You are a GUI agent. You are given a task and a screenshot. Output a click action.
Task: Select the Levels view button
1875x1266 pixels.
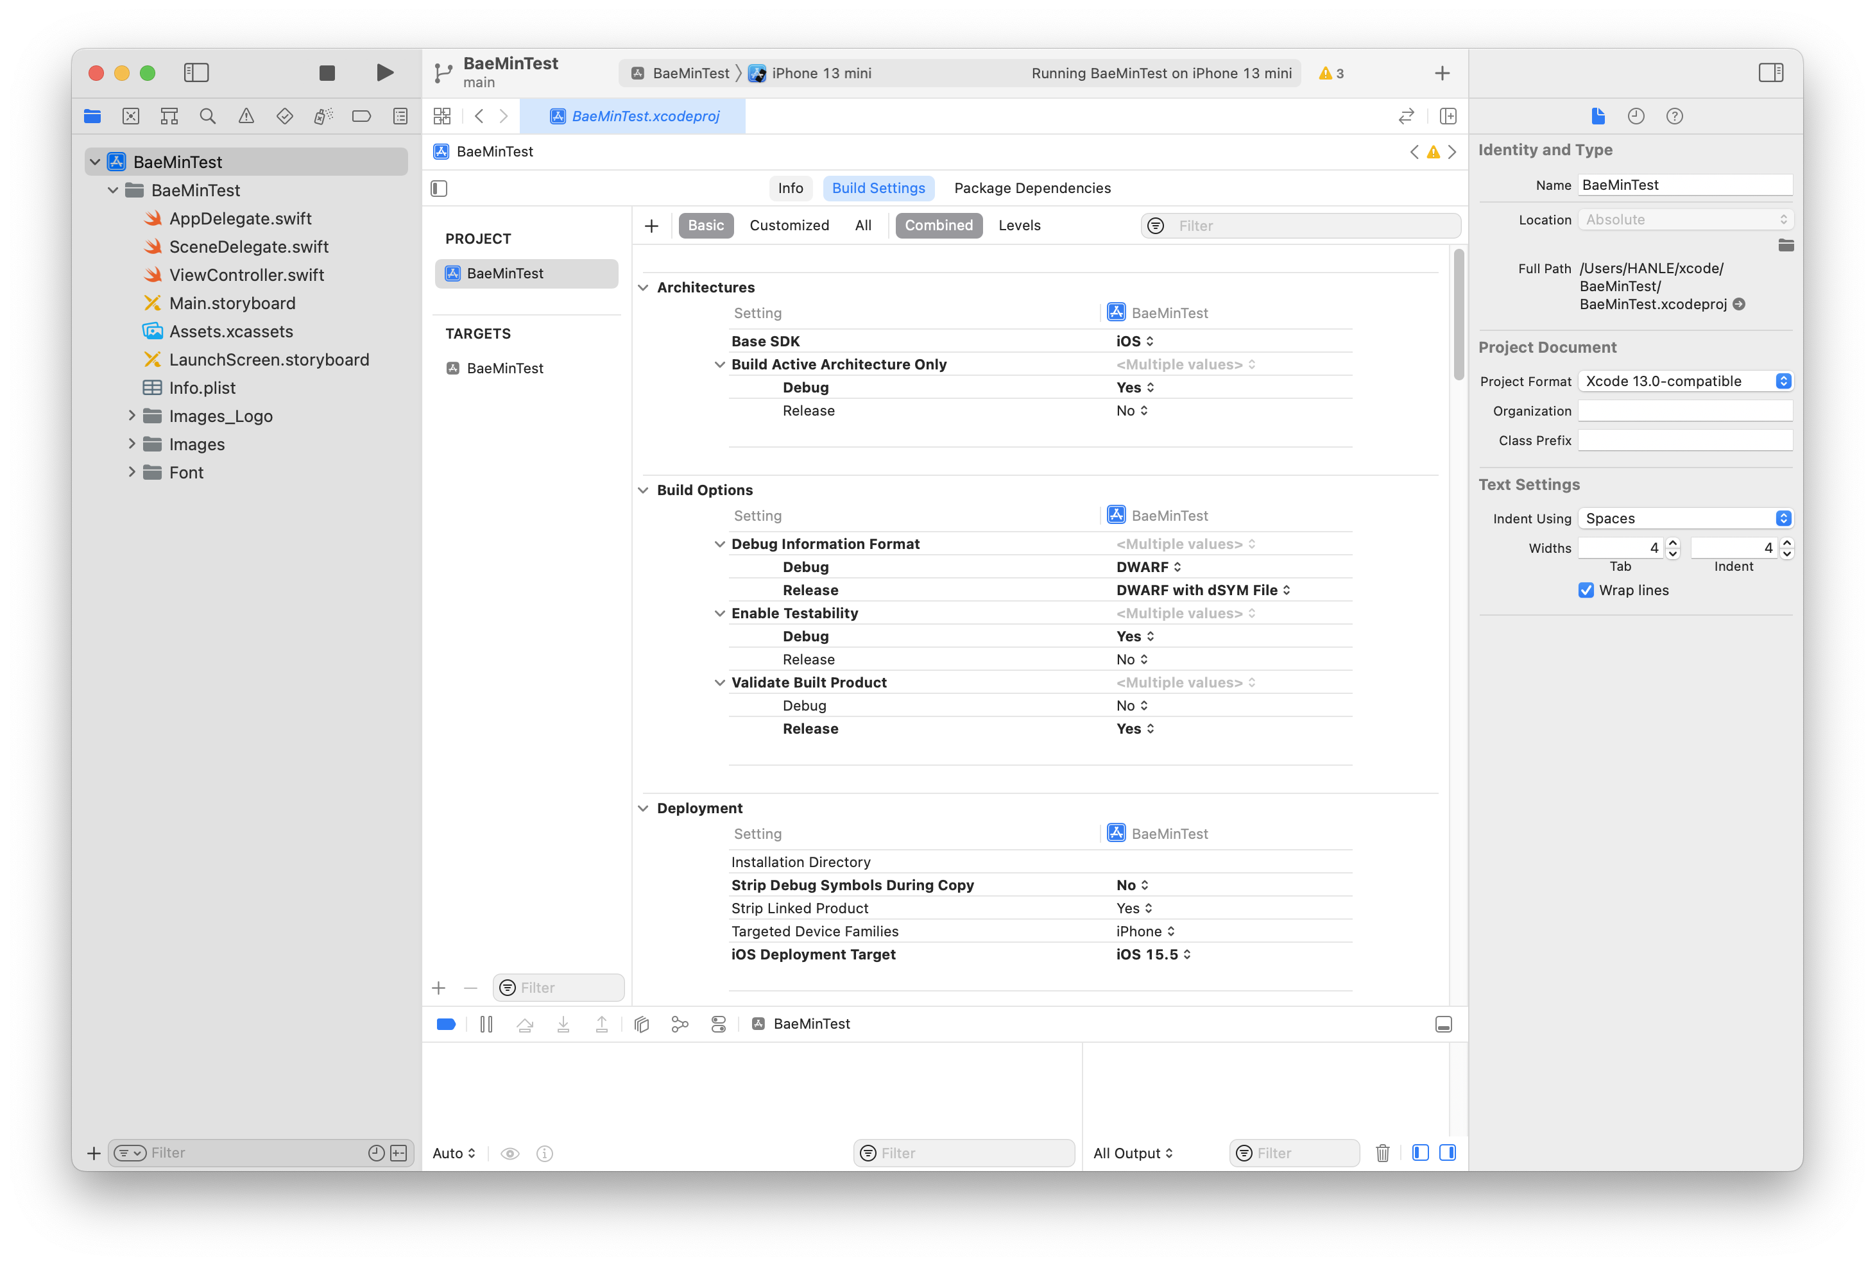tap(1019, 226)
